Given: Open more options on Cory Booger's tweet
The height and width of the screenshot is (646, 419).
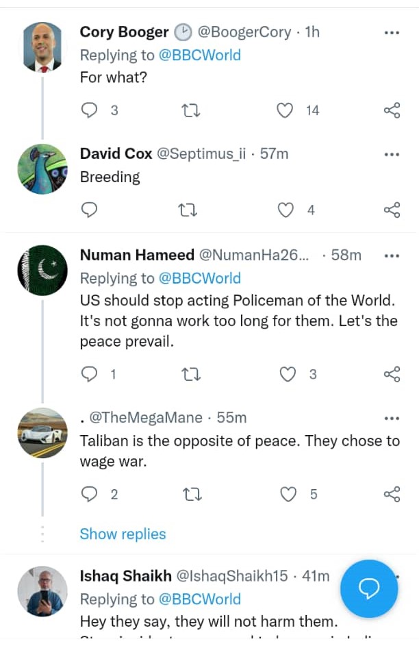Looking at the screenshot, I should (392, 32).
